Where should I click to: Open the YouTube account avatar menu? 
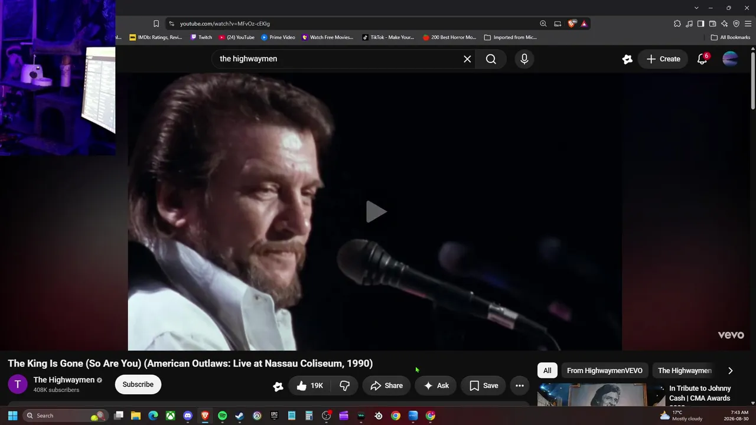point(731,59)
